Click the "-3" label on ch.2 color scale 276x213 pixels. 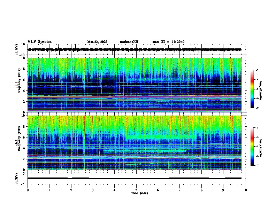257,128
